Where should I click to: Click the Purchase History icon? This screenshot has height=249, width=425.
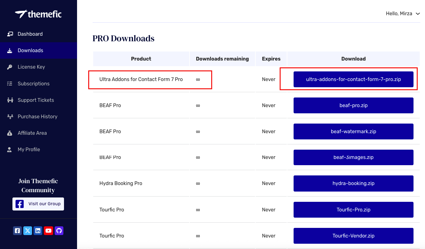pos(10,116)
